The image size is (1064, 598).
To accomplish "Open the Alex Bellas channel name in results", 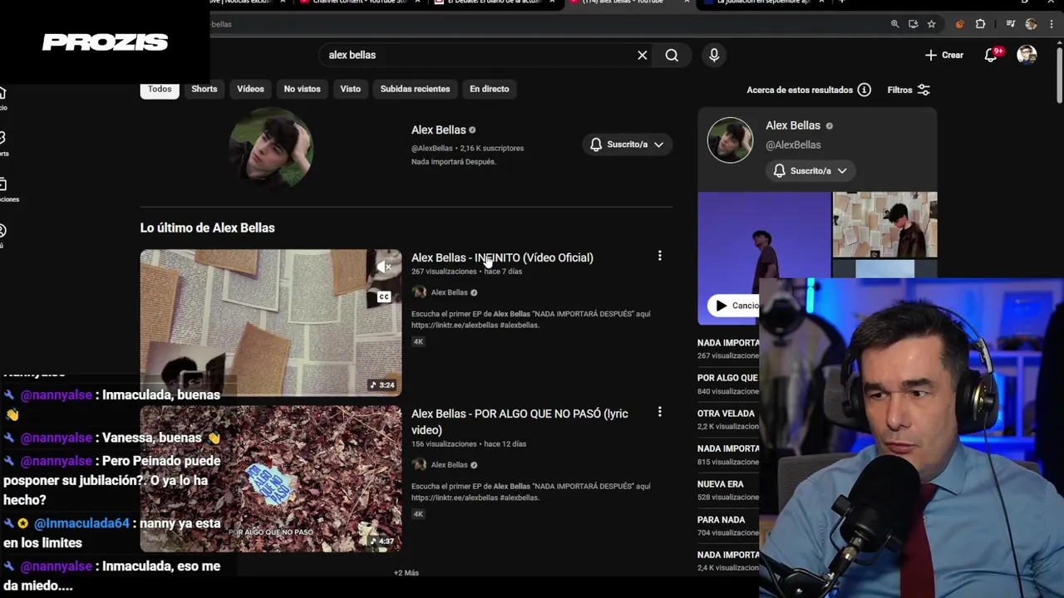I will [x=438, y=130].
